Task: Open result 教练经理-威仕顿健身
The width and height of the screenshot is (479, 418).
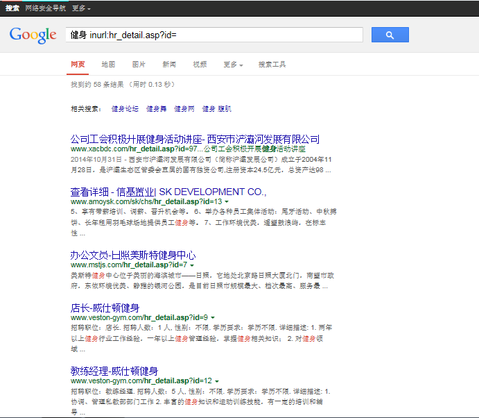Action: pyautogui.click(x=114, y=371)
